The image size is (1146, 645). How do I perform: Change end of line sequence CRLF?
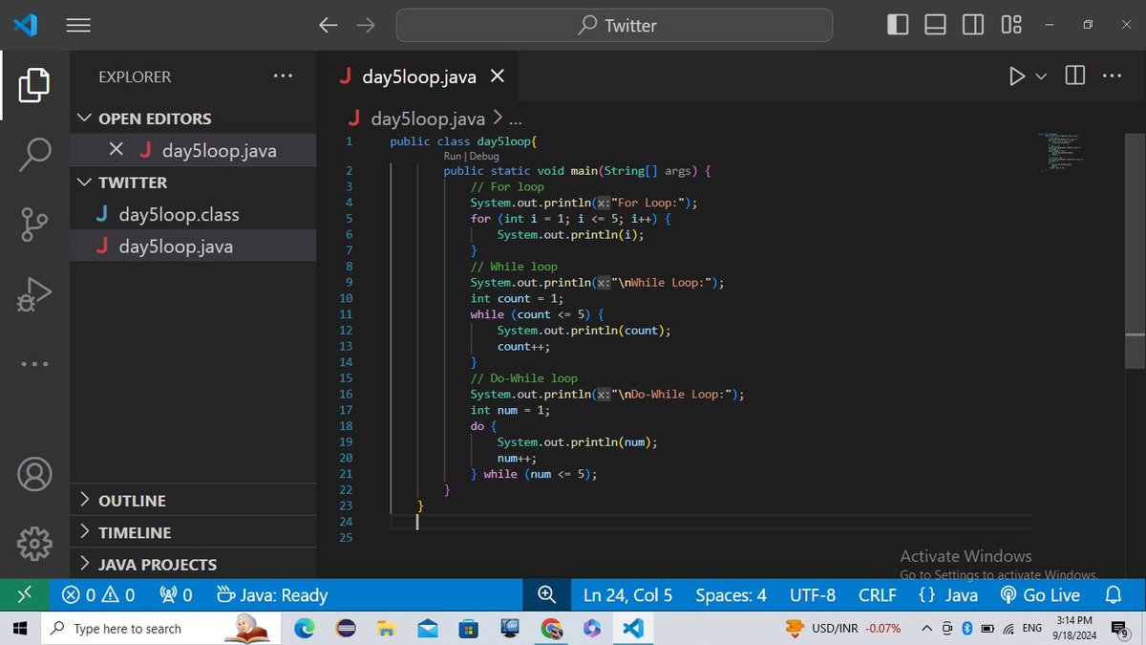click(x=878, y=594)
